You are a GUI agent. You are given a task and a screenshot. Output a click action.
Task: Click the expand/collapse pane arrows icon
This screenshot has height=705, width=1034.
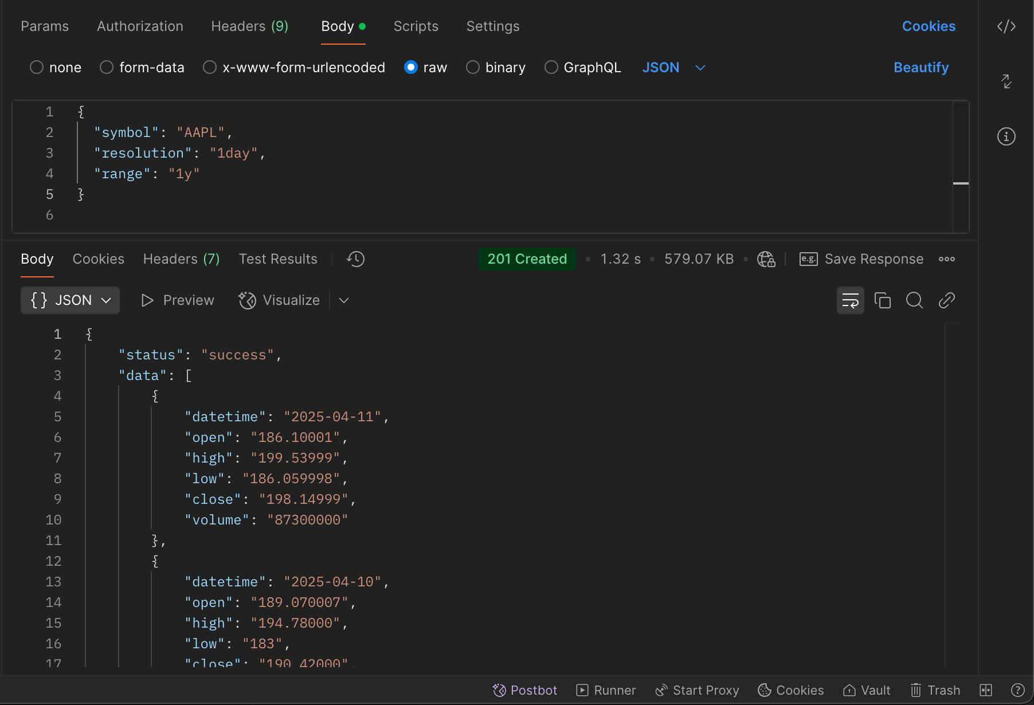[1006, 81]
